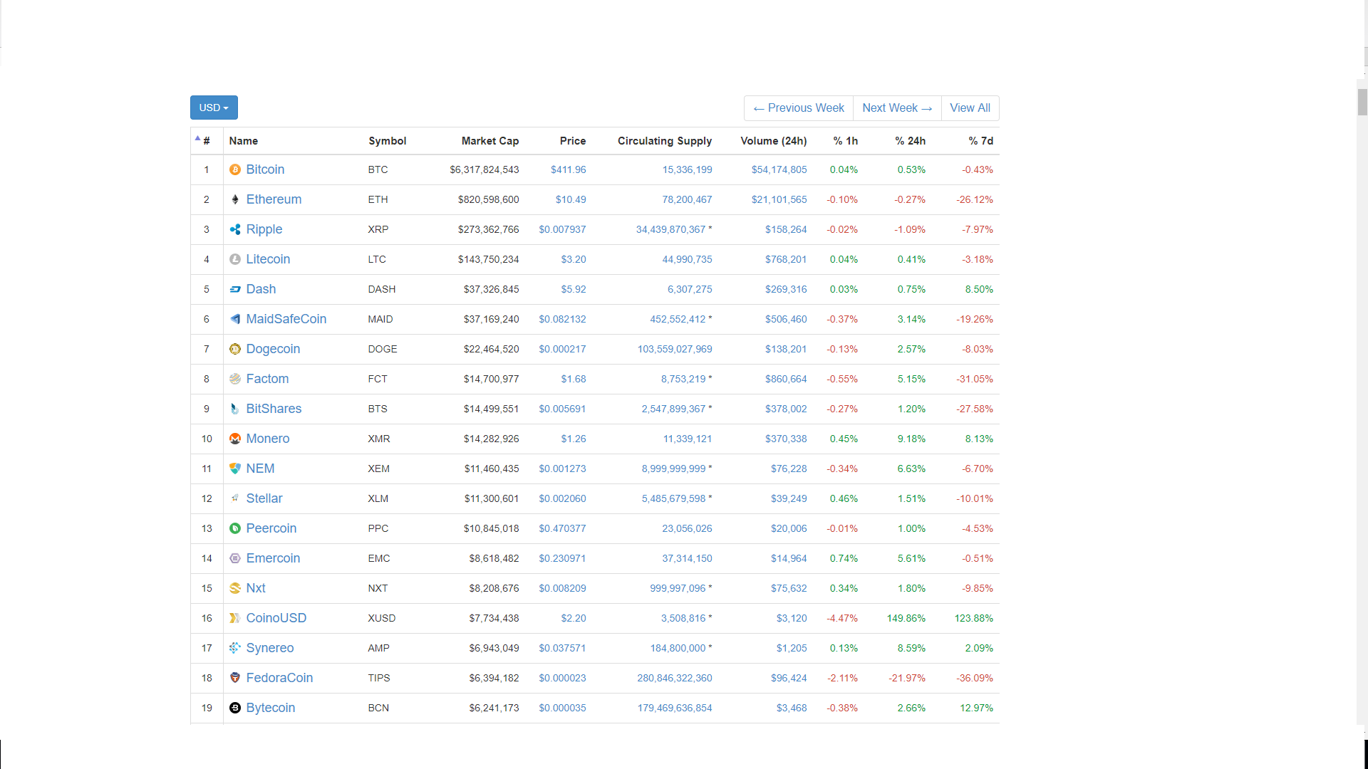
Task: Click the Ethereum diamond icon
Action: (x=235, y=199)
